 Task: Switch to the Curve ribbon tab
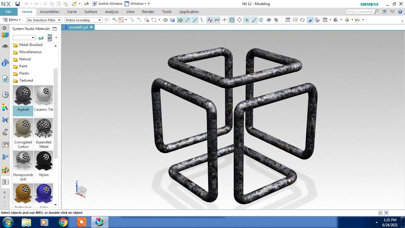72,12
